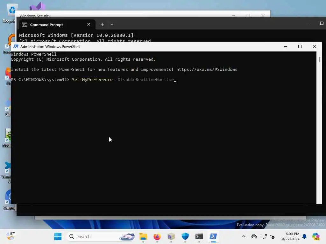The image size is (326, 244).
Task: Click the https://aka.ms/PSWindows URL
Action: pos(207,70)
